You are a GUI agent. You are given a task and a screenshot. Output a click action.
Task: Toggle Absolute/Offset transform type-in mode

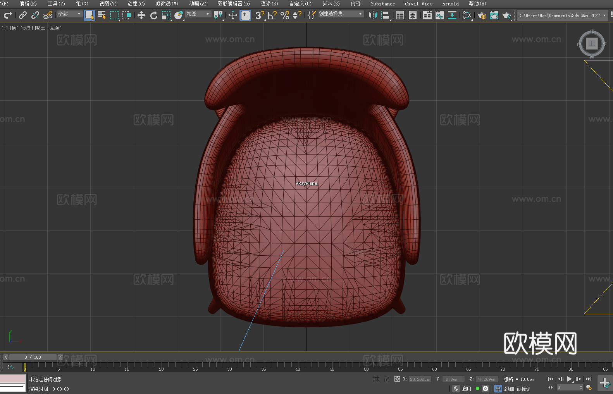(397, 379)
